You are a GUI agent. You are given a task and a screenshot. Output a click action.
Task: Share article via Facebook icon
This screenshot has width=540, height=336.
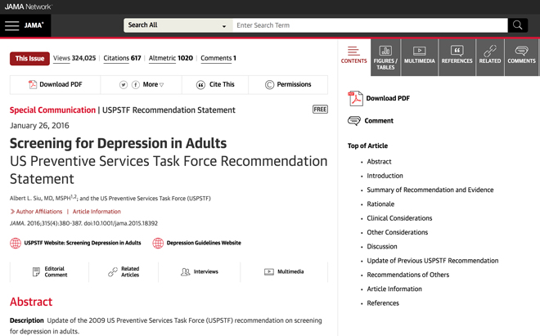136,85
